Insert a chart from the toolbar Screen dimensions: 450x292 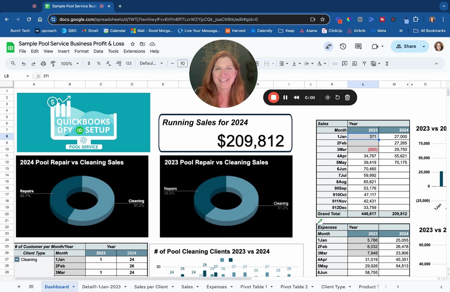pos(354,64)
